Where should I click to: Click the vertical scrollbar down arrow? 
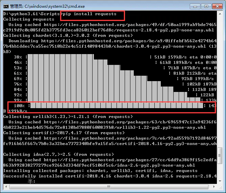(220, 181)
